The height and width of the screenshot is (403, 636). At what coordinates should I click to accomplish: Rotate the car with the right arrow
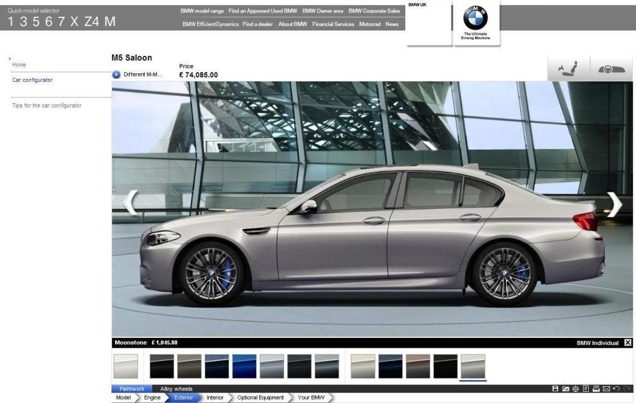(x=614, y=204)
